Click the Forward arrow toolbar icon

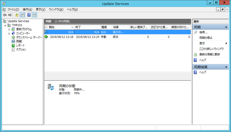click(x=10, y=15)
